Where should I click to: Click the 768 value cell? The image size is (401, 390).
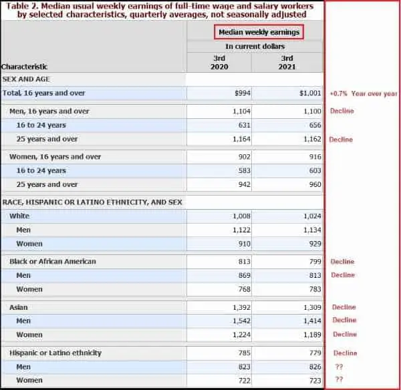[x=219, y=289]
